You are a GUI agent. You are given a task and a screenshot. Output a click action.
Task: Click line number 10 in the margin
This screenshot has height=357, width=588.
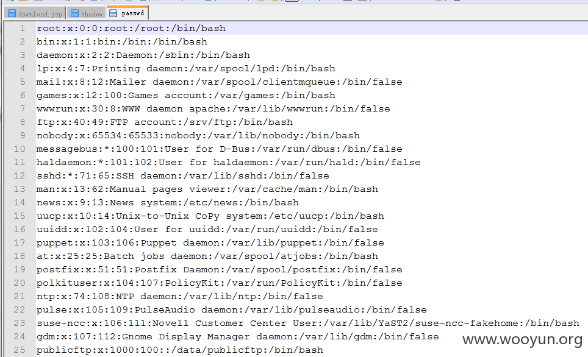(20, 149)
